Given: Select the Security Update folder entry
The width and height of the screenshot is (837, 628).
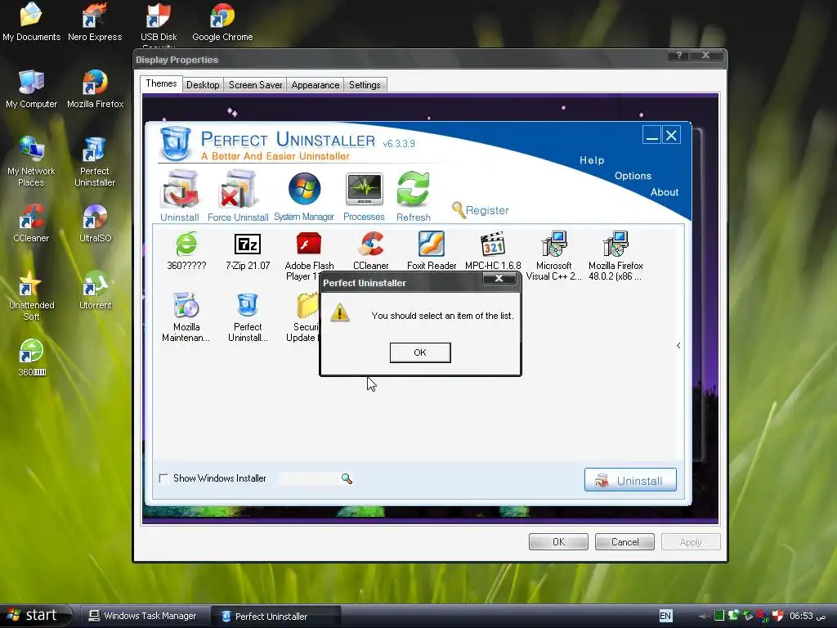Looking at the screenshot, I should click(303, 318).
